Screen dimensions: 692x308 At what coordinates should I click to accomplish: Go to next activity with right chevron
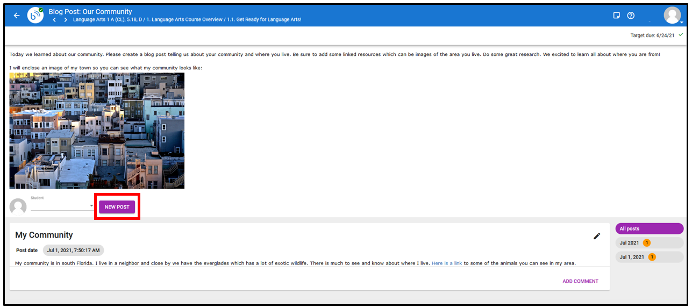tap(66, 20)
